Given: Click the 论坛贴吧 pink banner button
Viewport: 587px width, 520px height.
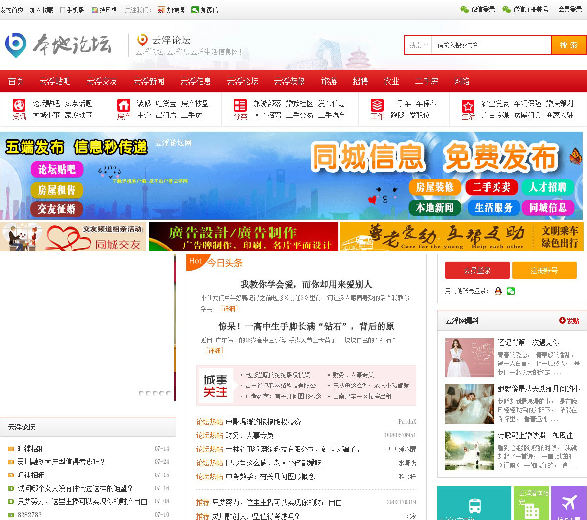Looking at the screenshot, I should (x=57, y=170).
